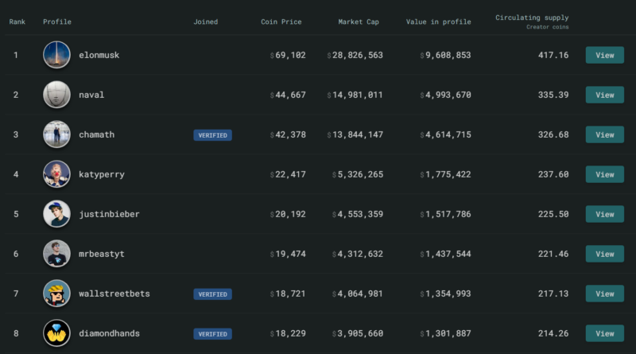
Task: Select the elonmusk username
Action: click(x=99, y=55)
